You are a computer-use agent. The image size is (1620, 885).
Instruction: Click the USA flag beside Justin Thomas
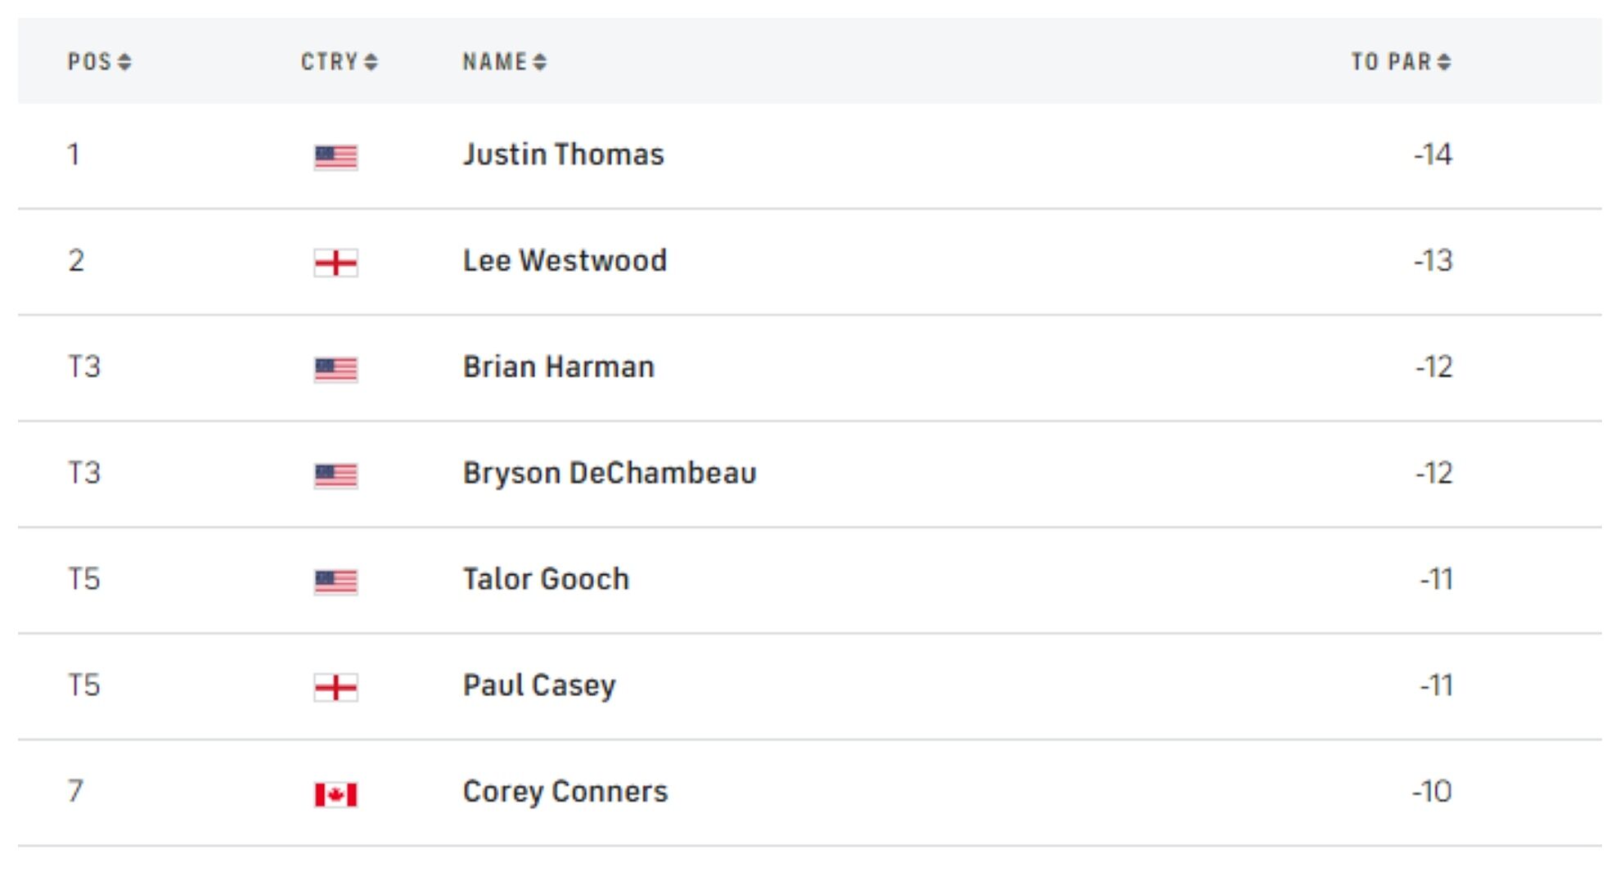[335, 156]
